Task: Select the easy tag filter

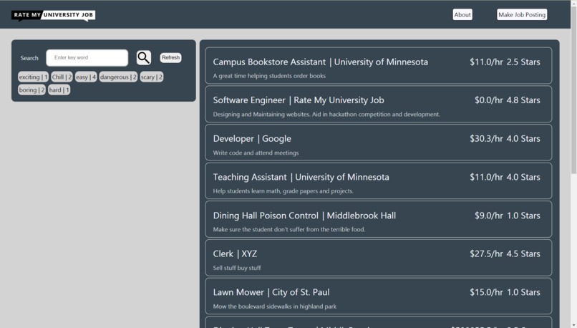Action: point(86,77)
